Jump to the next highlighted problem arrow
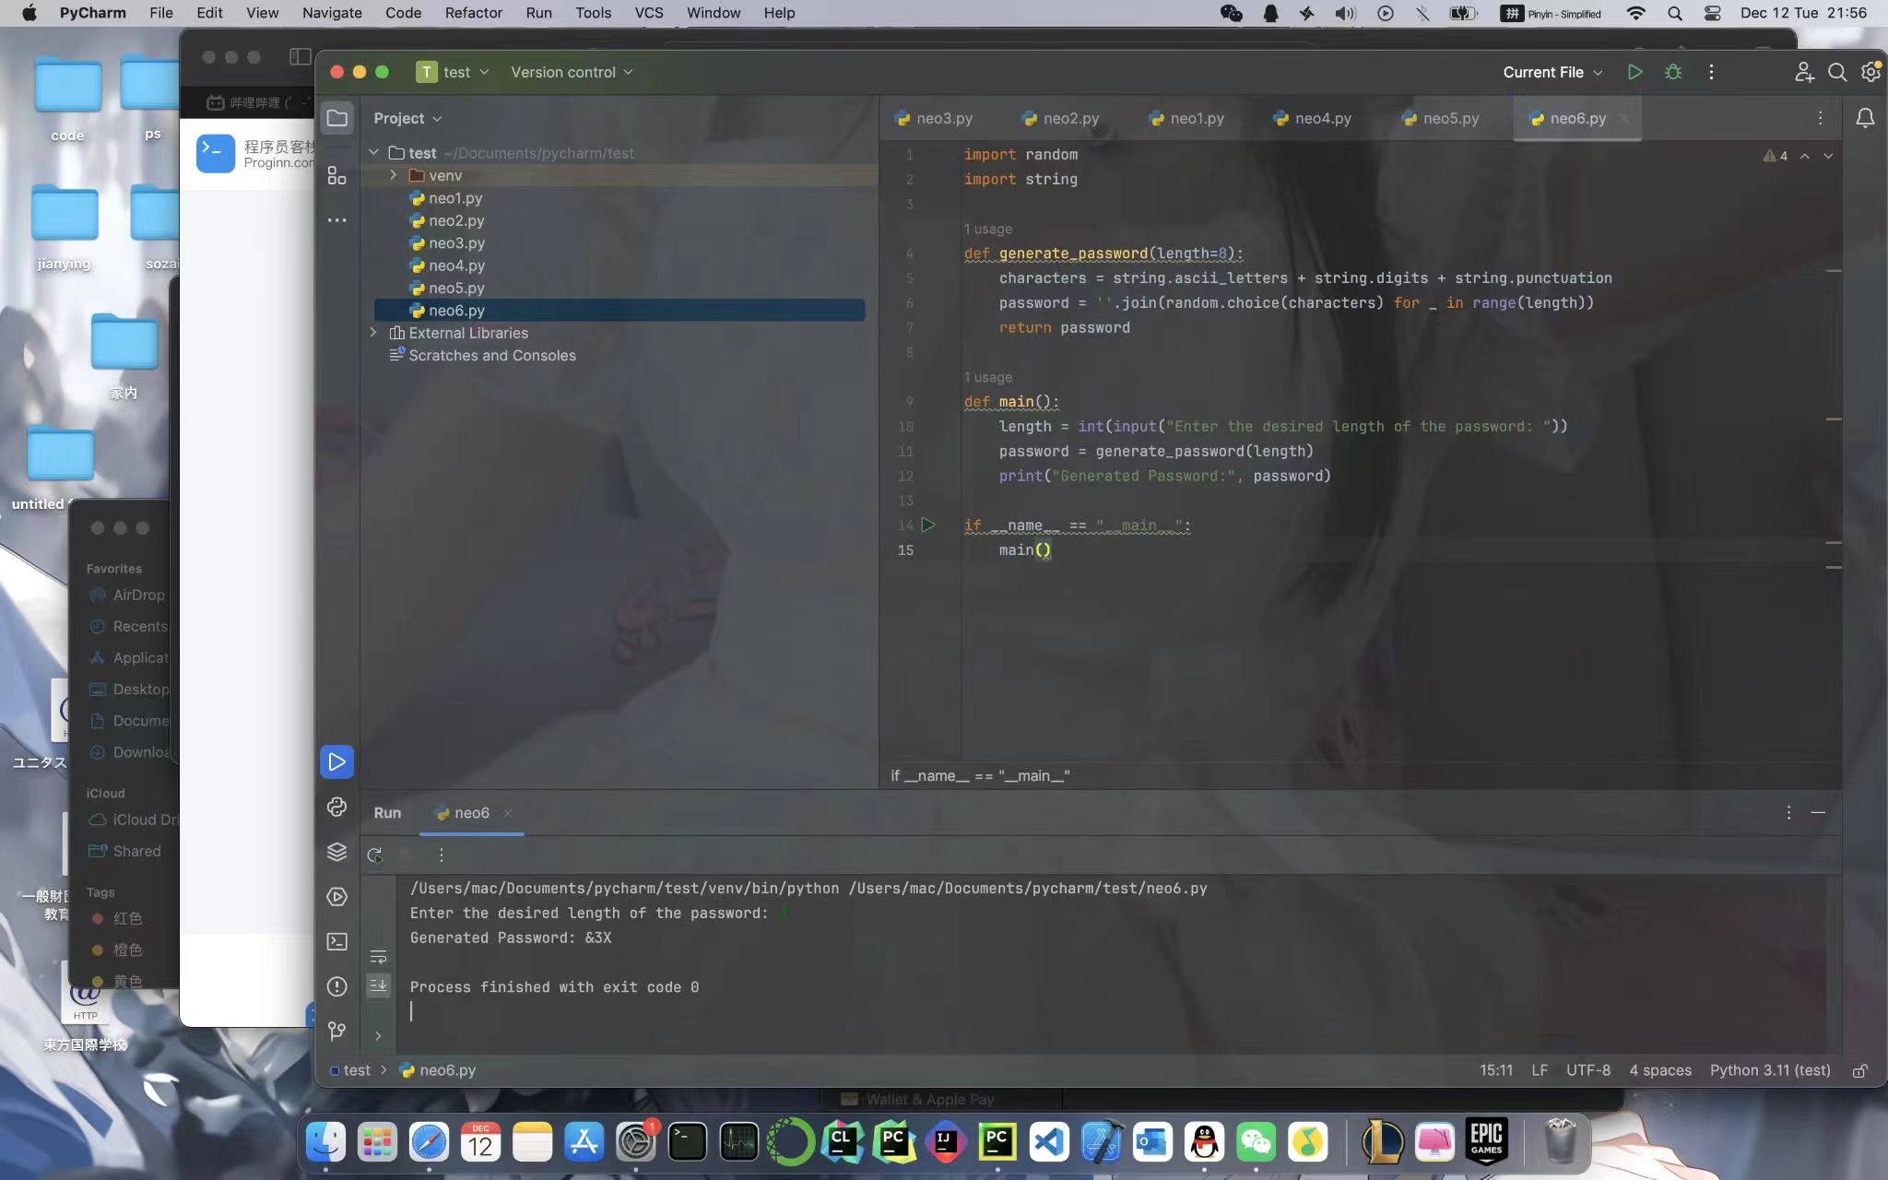Screen dimensions: 1888x1180 coord(1828,156)
